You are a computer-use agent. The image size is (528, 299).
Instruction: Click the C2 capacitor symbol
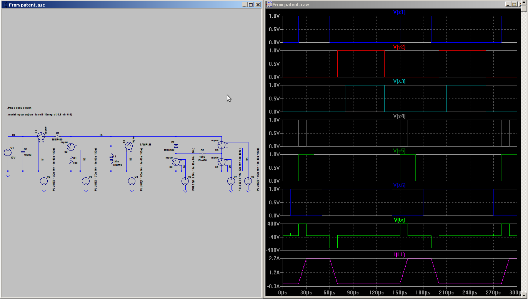click(202, 154)
